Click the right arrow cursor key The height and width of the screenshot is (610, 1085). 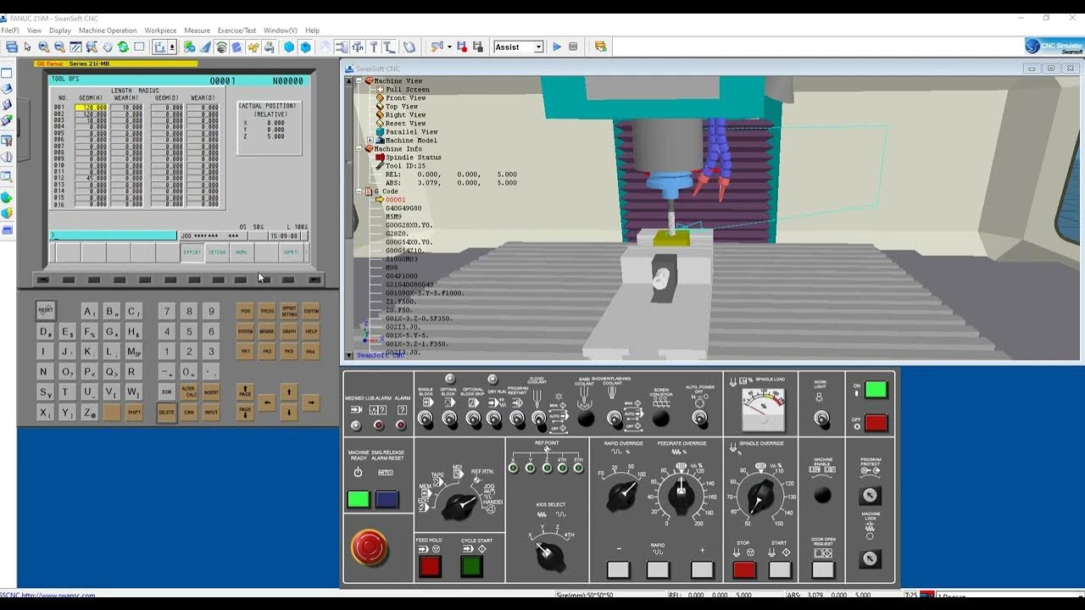click(311, 403)
